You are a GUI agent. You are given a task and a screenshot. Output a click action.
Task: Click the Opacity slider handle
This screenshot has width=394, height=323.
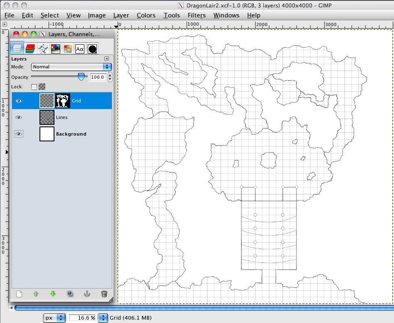pyautogui.click(x=81, y=76)
